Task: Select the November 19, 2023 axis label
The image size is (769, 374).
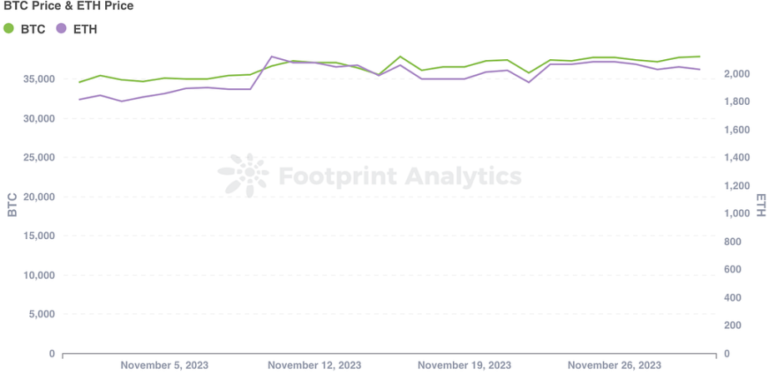Action: tap(465, 365)
